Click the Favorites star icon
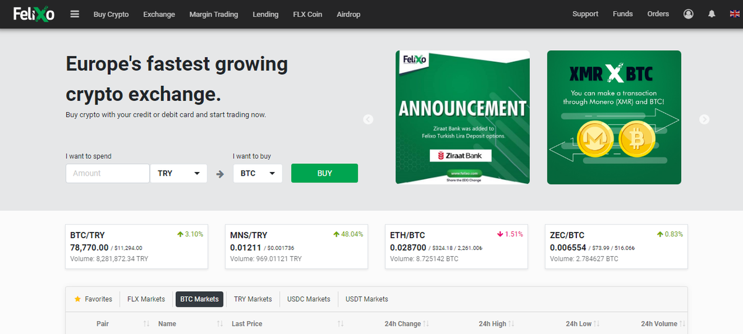This screenshot has height=334, width=743. click(x=77, y=299)
